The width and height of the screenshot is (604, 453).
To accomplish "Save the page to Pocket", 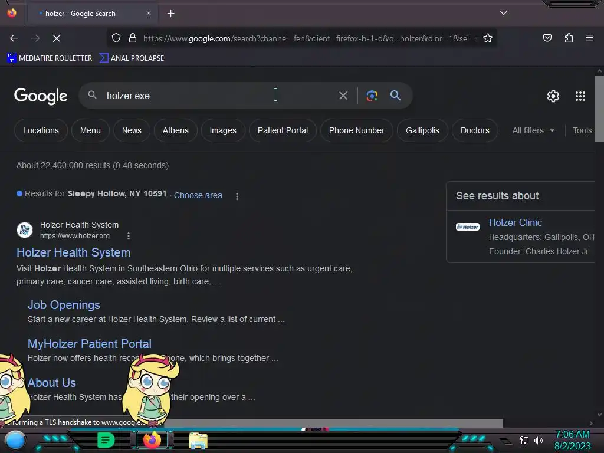I will pyautogui.click(x=547, y=38).
